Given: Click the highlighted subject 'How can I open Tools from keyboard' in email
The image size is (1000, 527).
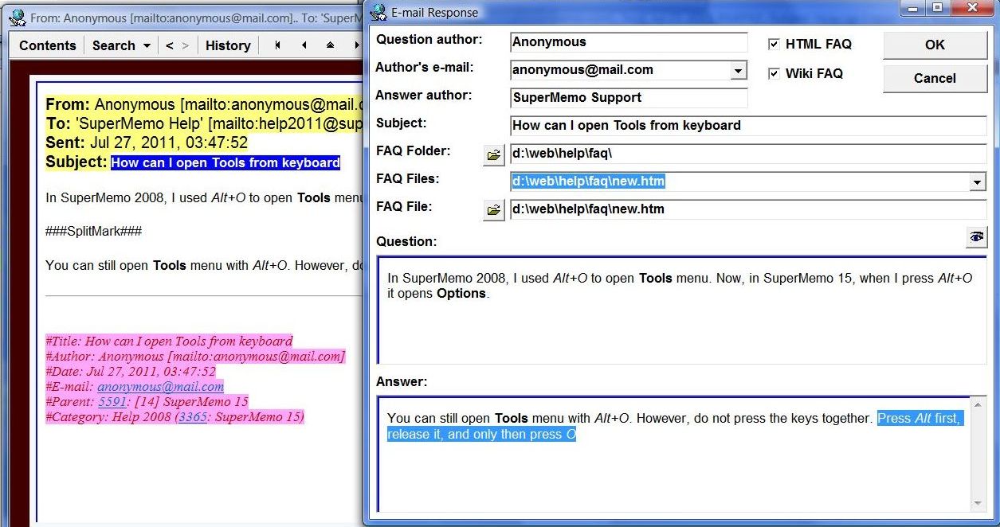Looking at the screenshot, I should [x=225, y=162].
